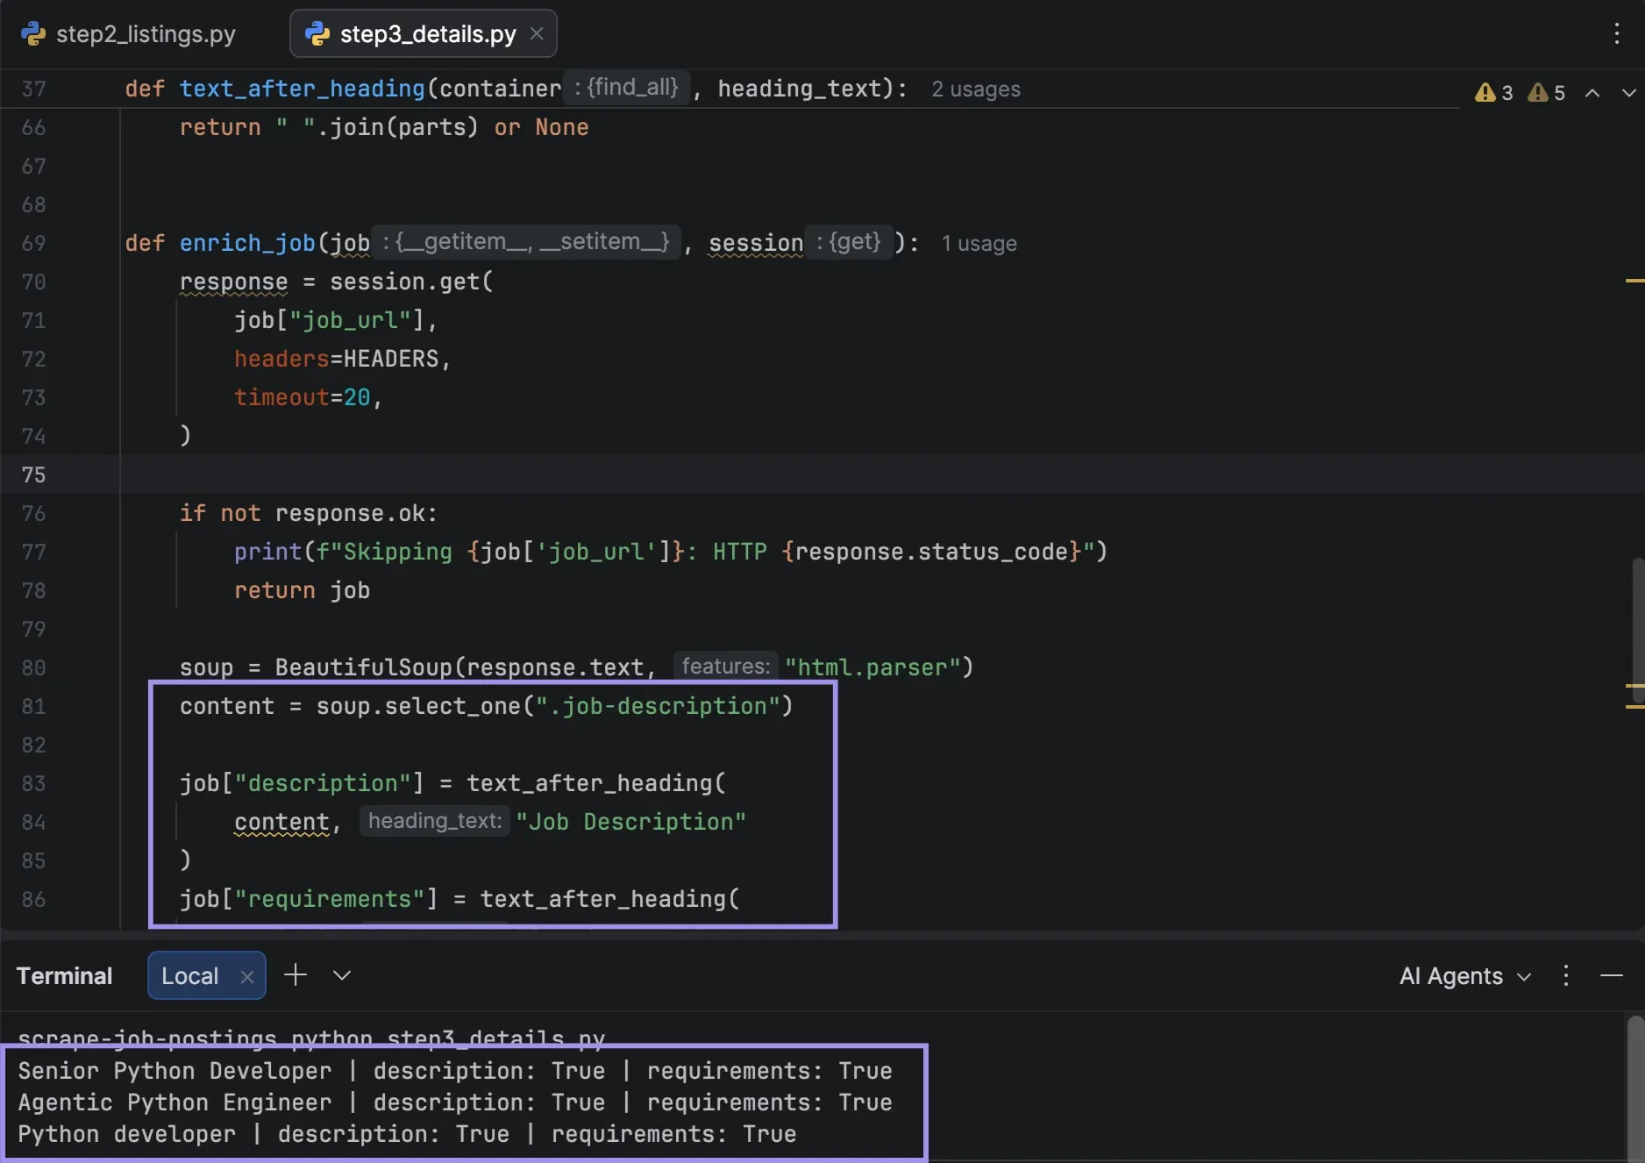Click the weak warning count 5 indicator

click(x=1547, y=93)
